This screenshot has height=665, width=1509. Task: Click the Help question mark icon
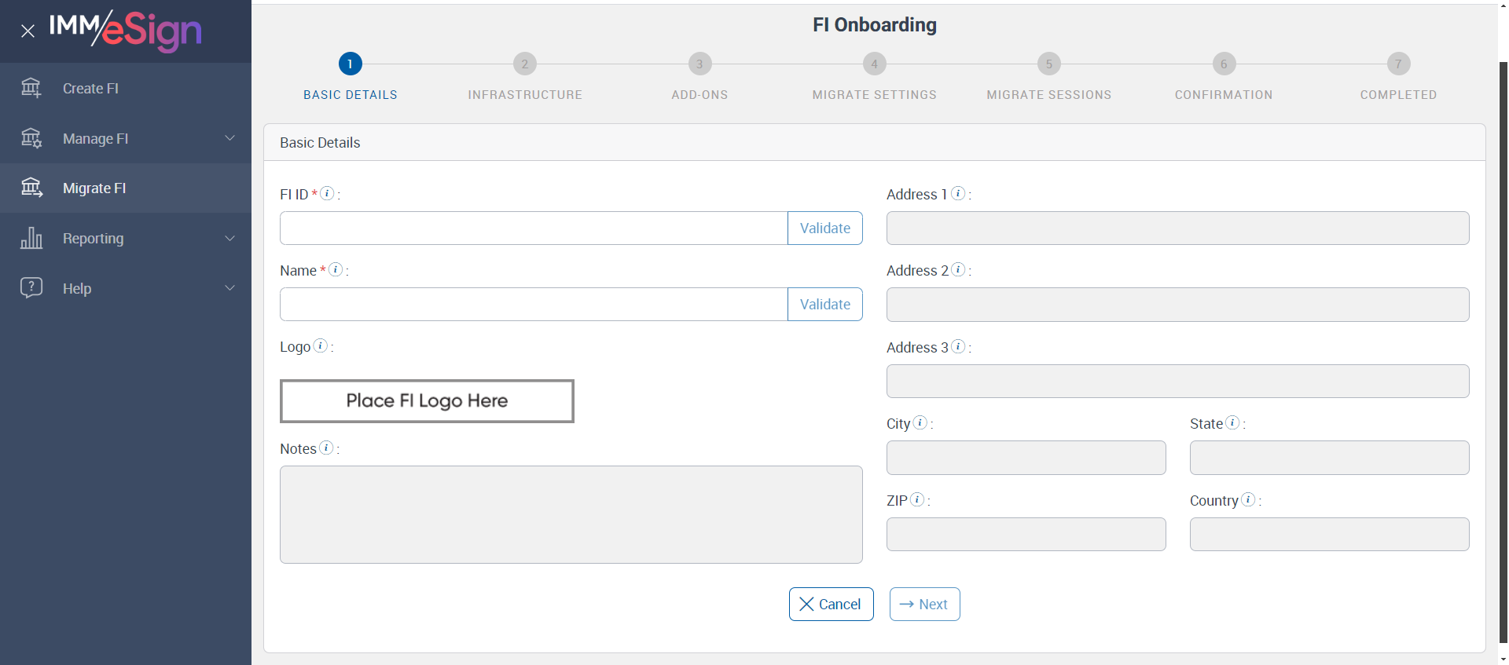pos(31,287)
